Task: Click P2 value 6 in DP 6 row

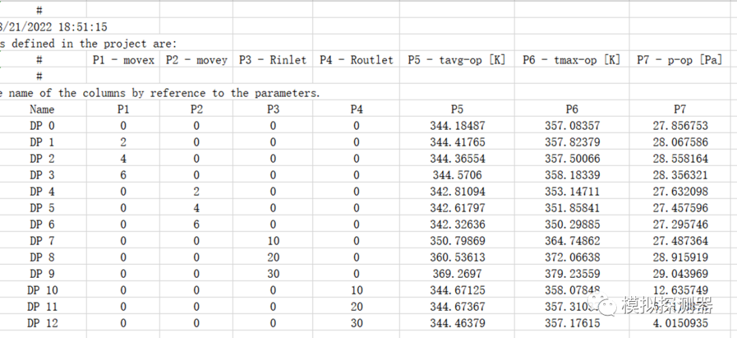Action: [197, 224]
